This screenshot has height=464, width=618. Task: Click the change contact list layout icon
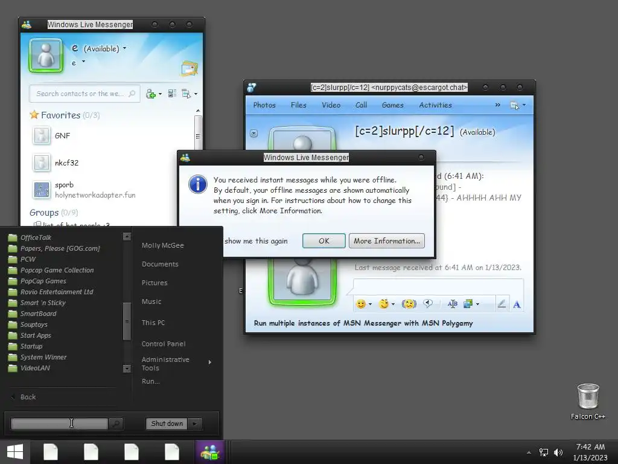pyautogui.click(x=172, y=94)
